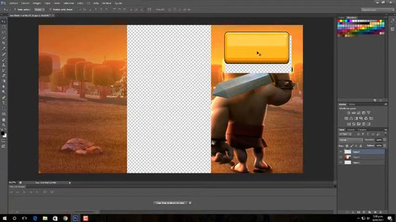Toggle show transform controls checkbox
The image size is (396, 222).
50,10
